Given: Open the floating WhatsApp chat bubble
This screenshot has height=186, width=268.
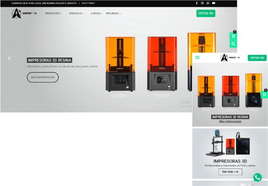Looking at the screenshot, I should [257, 177].
